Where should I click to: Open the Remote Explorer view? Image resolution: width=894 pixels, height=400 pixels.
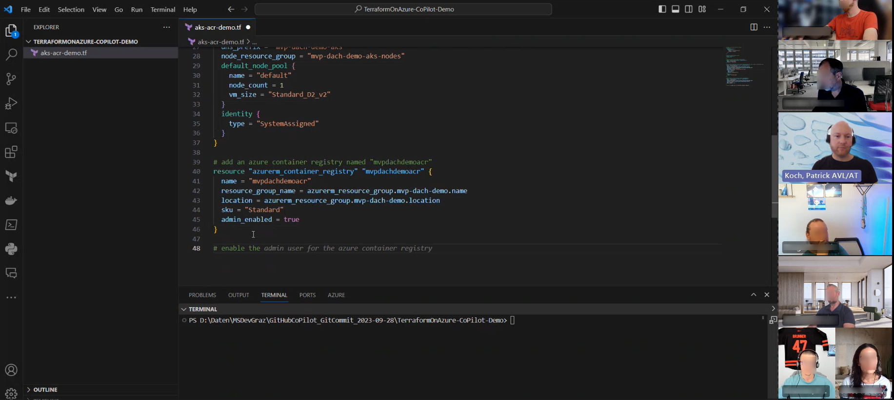click(11, 128)
